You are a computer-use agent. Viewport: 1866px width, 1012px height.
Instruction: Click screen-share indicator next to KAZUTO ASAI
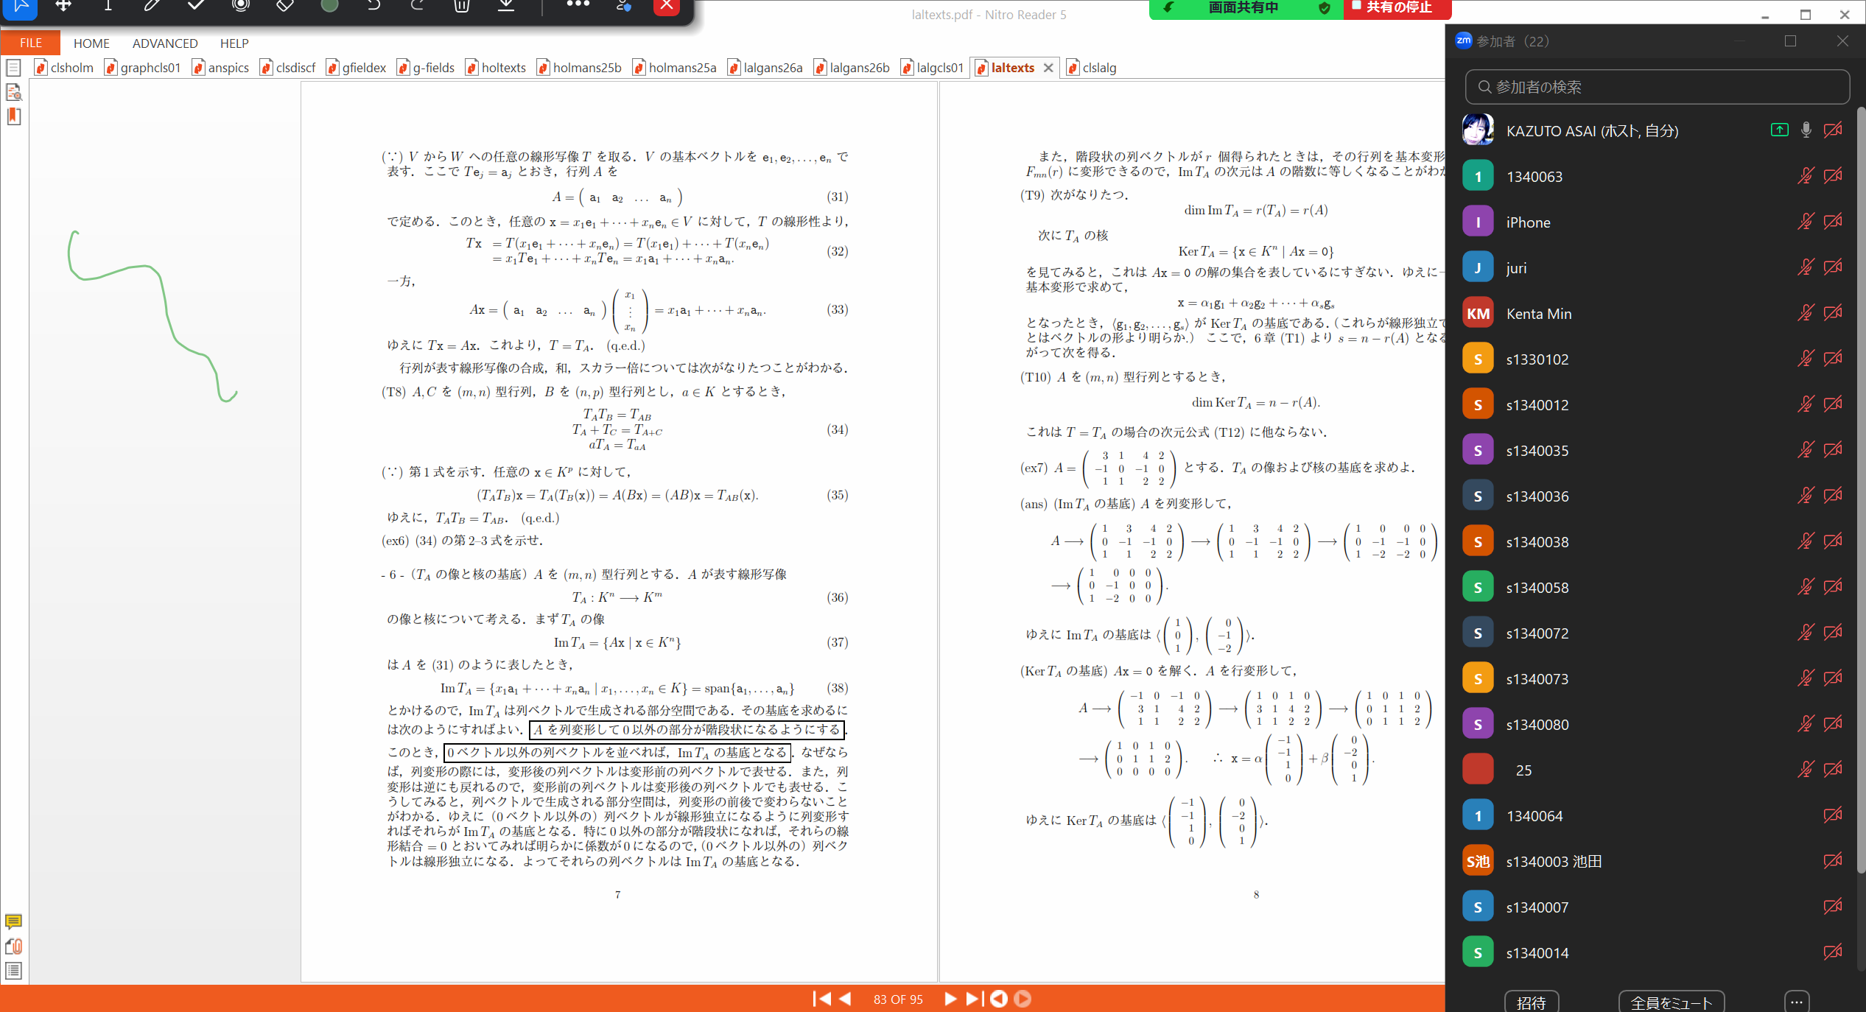(x=1779, y=130)
